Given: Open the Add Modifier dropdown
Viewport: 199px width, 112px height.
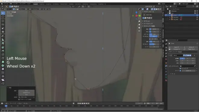Looking at the screenshot, I should click(x=183, y=52).
